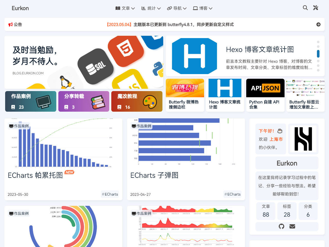Image resolution: width=329 pixels, height=247 pixels.
Task: Click the 上海市 location text
Action: pos(276,139)
